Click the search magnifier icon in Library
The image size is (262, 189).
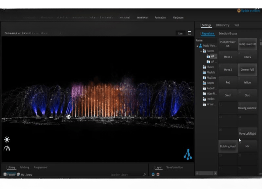(144, 175)
